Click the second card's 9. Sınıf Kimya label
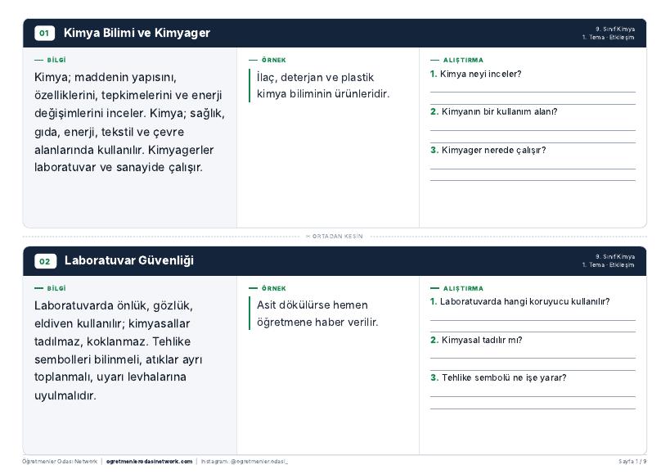 [615, 257]
